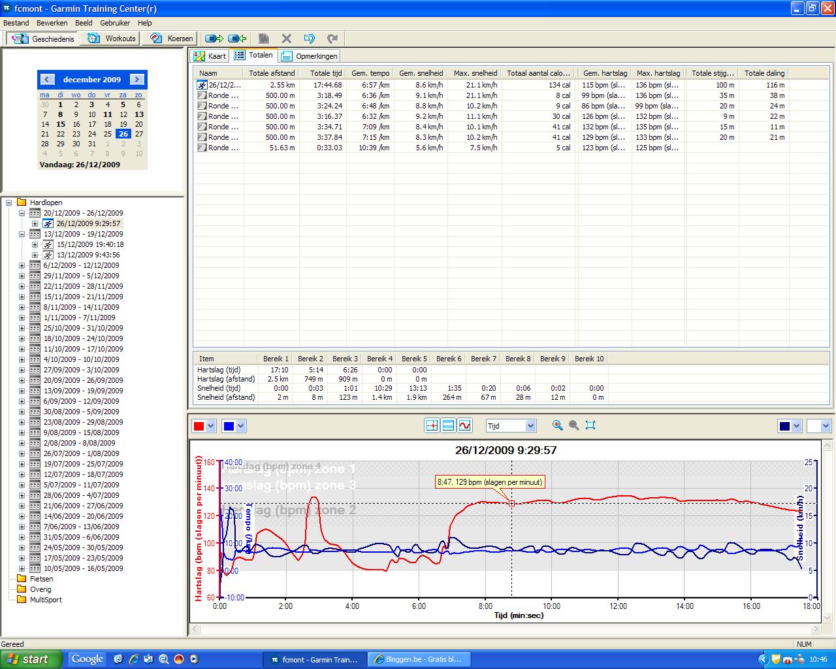Select the Workouts view button
836x669 pixels.
tap(112, 39)
